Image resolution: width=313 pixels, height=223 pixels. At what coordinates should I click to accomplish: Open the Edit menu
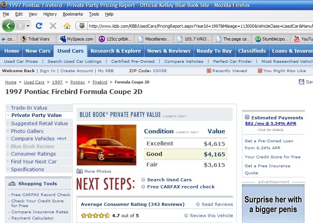pos(19,14)
